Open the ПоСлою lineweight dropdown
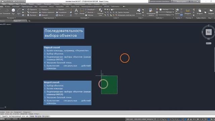215x121 pixels. [x=166, y=12]
